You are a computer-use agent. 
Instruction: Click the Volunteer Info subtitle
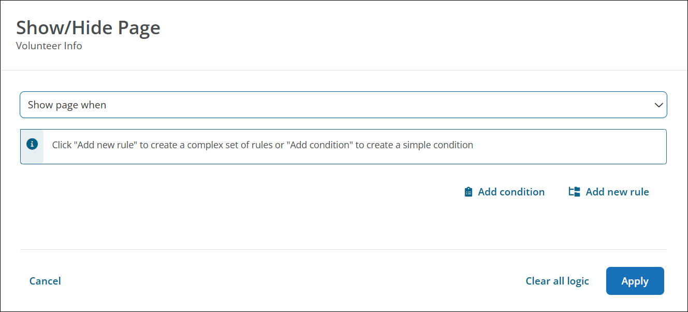49,46
